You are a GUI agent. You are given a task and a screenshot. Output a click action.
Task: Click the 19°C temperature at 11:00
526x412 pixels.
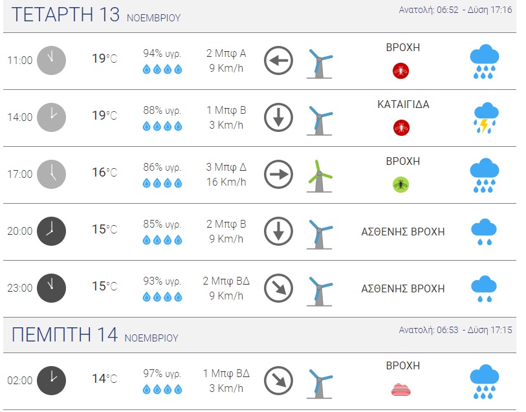[x=104, y=60]
